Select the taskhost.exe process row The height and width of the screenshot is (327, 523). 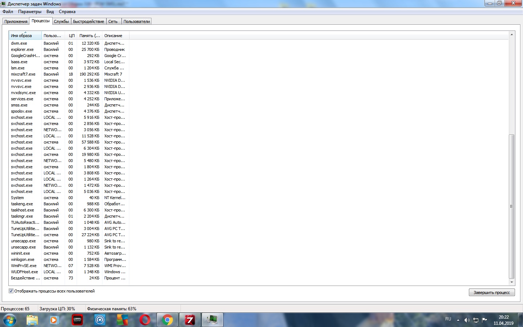[x=69, y=210]
